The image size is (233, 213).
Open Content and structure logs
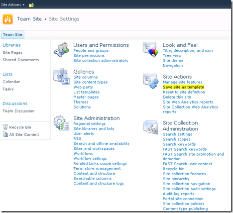pyautogui.click(x=99, y=184)
